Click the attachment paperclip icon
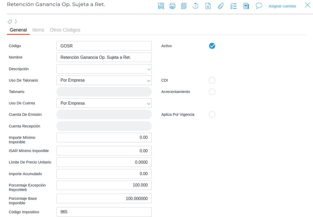The image size is (313, 217). [221, 6]
